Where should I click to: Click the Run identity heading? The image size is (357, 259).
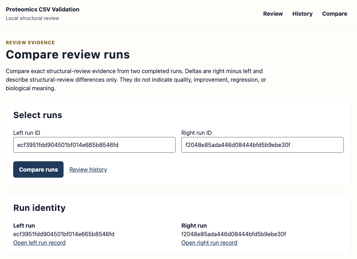pyautogui.click(x=39, y=208)
